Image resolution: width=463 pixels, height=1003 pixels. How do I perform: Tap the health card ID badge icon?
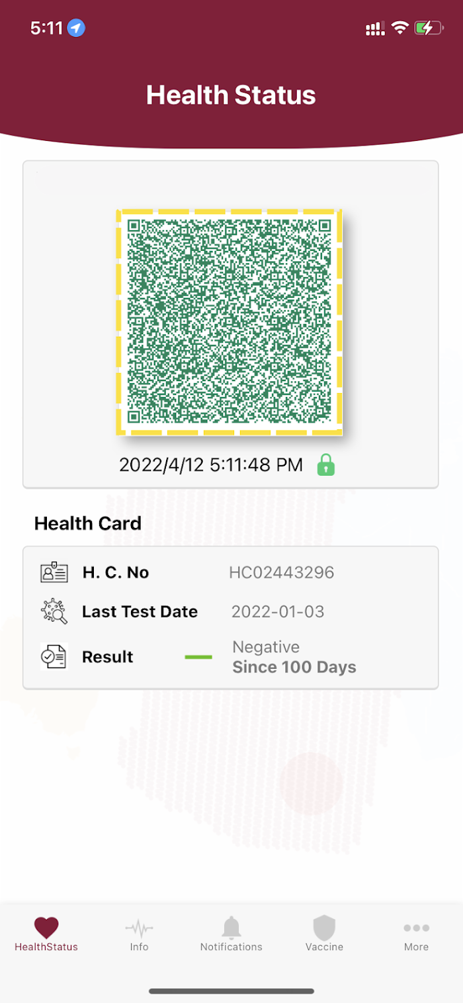click(54, 572)
